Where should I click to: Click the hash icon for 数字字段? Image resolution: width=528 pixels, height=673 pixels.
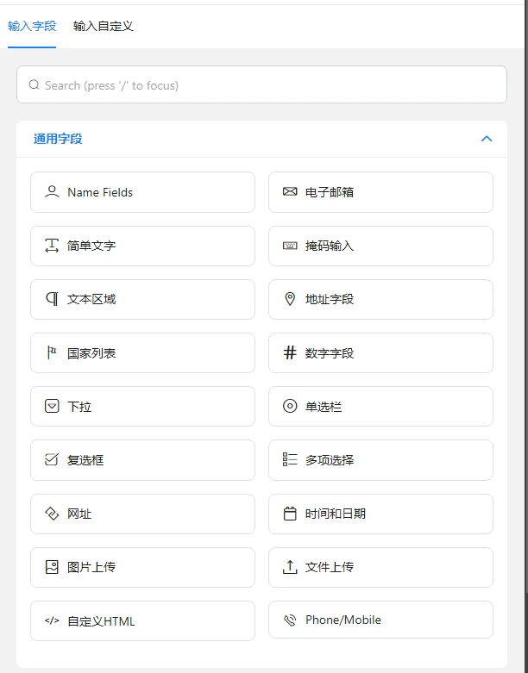tap(290, 352)
